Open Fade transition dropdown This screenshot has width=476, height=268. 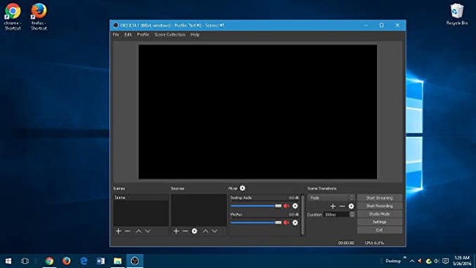pyautogui.click(x=331, y=198)
